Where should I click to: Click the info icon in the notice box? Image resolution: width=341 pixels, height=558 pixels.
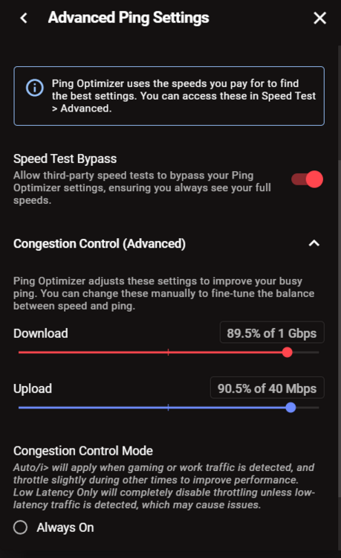(x=35, y=88)
